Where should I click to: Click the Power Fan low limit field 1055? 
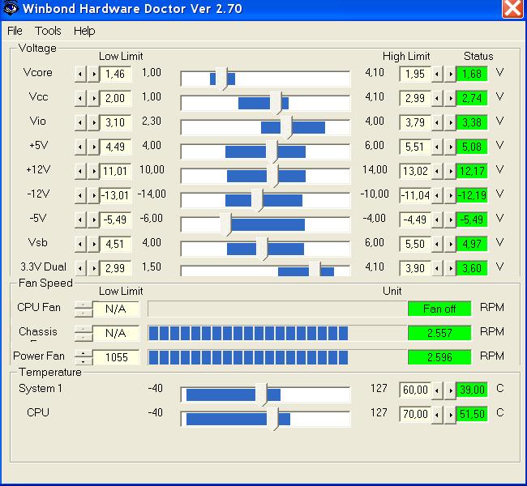(116, 357)
